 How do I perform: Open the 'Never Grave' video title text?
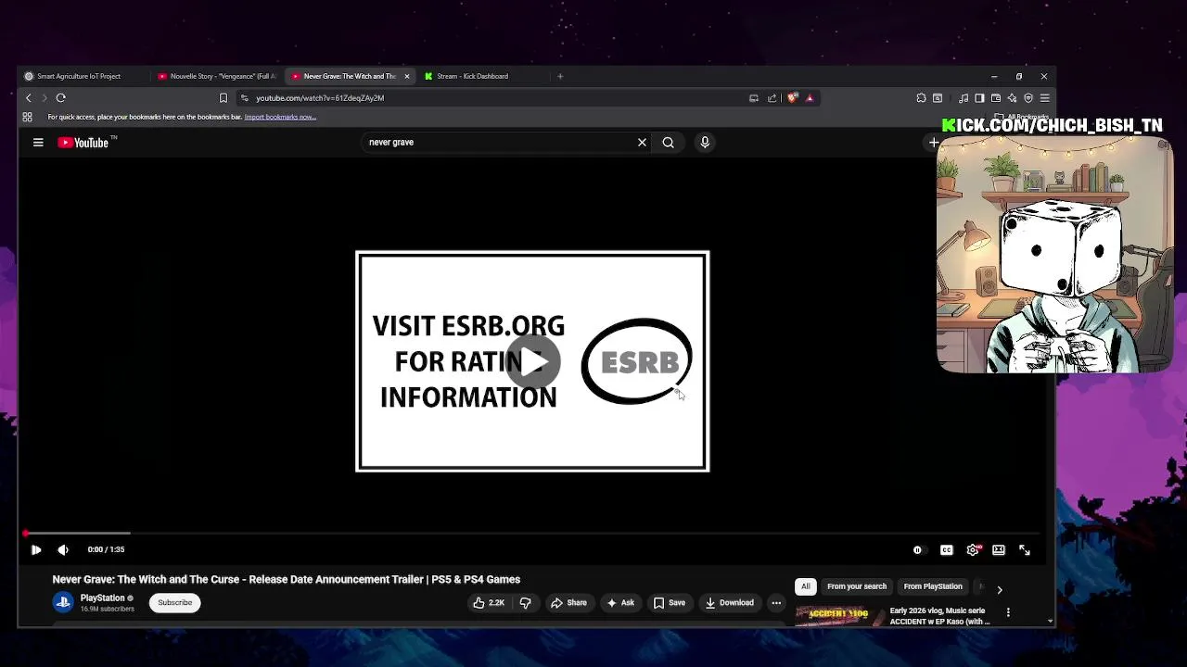pyautogui.click(x=287, y=580)
